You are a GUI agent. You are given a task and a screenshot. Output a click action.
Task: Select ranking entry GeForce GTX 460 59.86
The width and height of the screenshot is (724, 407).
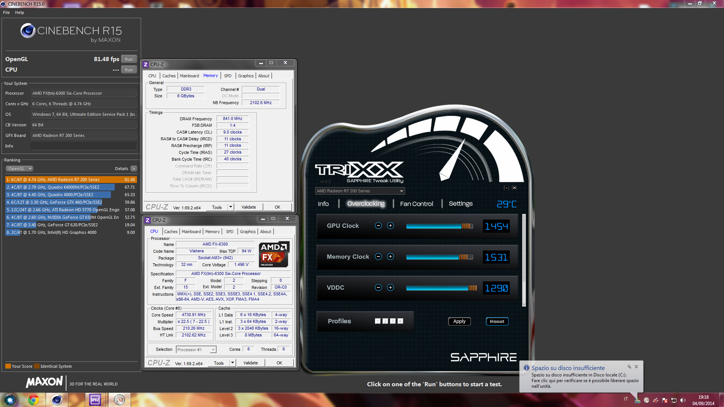click(71, 202)
